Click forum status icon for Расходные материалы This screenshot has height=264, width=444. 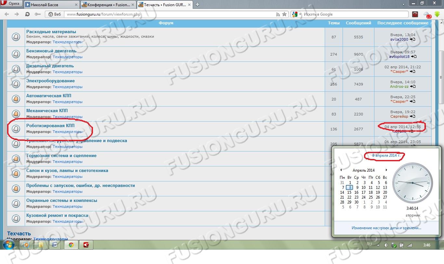pos(16,37)
